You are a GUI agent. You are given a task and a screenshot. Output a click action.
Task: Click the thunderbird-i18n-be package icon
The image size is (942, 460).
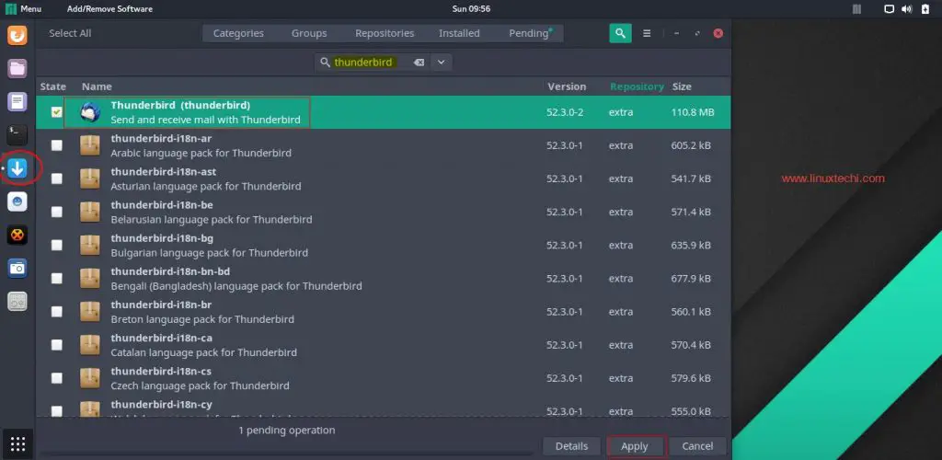90,212
